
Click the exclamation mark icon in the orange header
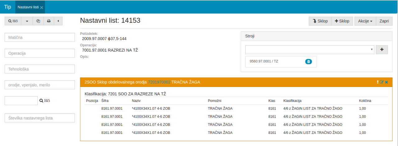coord(377,82)
